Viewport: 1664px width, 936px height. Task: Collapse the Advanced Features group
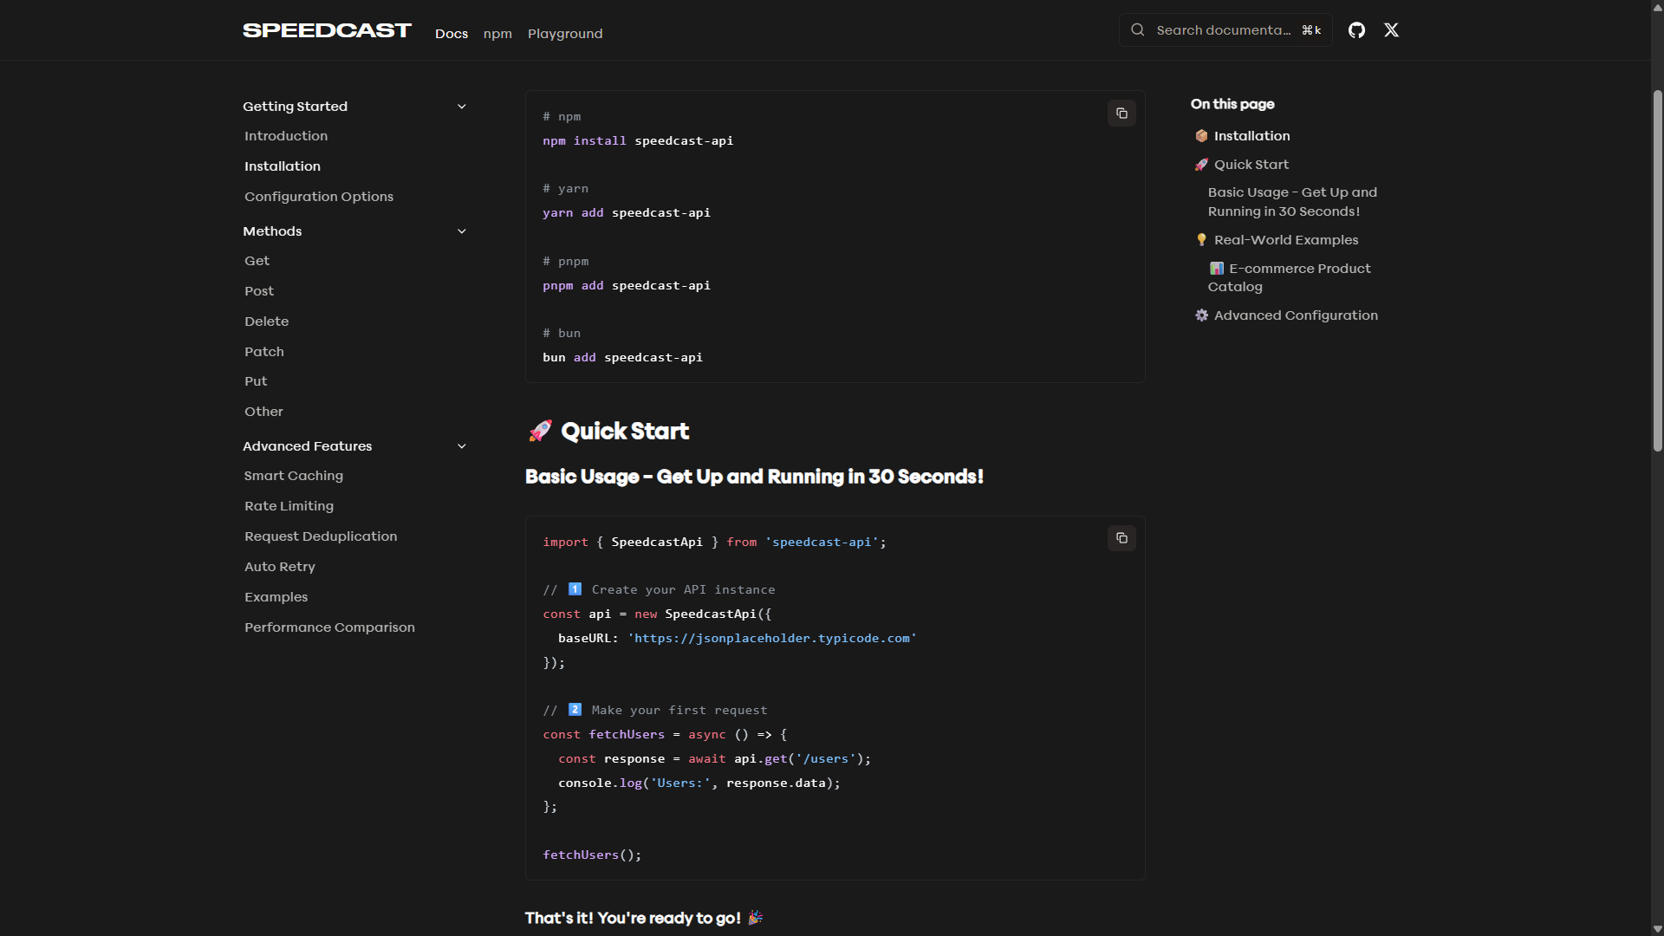click(462, 446)
